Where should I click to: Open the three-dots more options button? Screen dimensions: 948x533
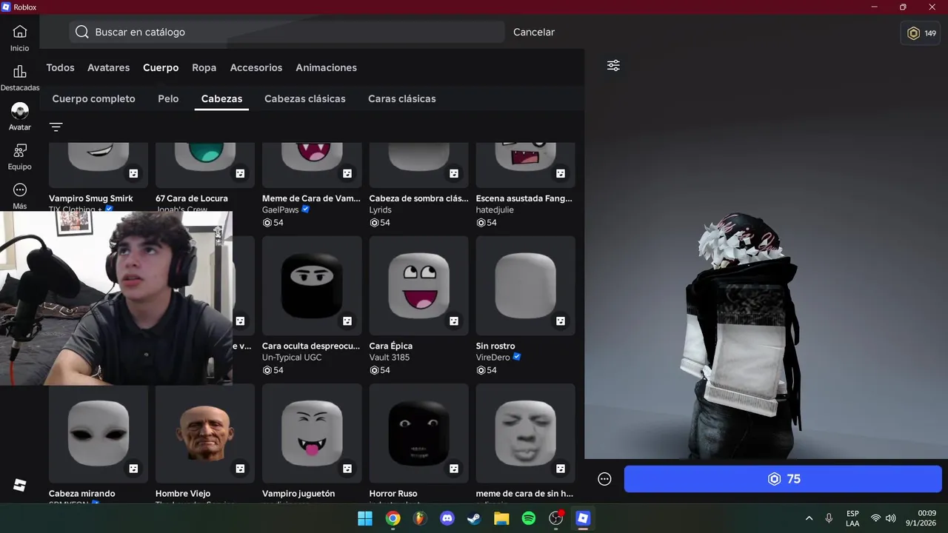pos(604,479)
